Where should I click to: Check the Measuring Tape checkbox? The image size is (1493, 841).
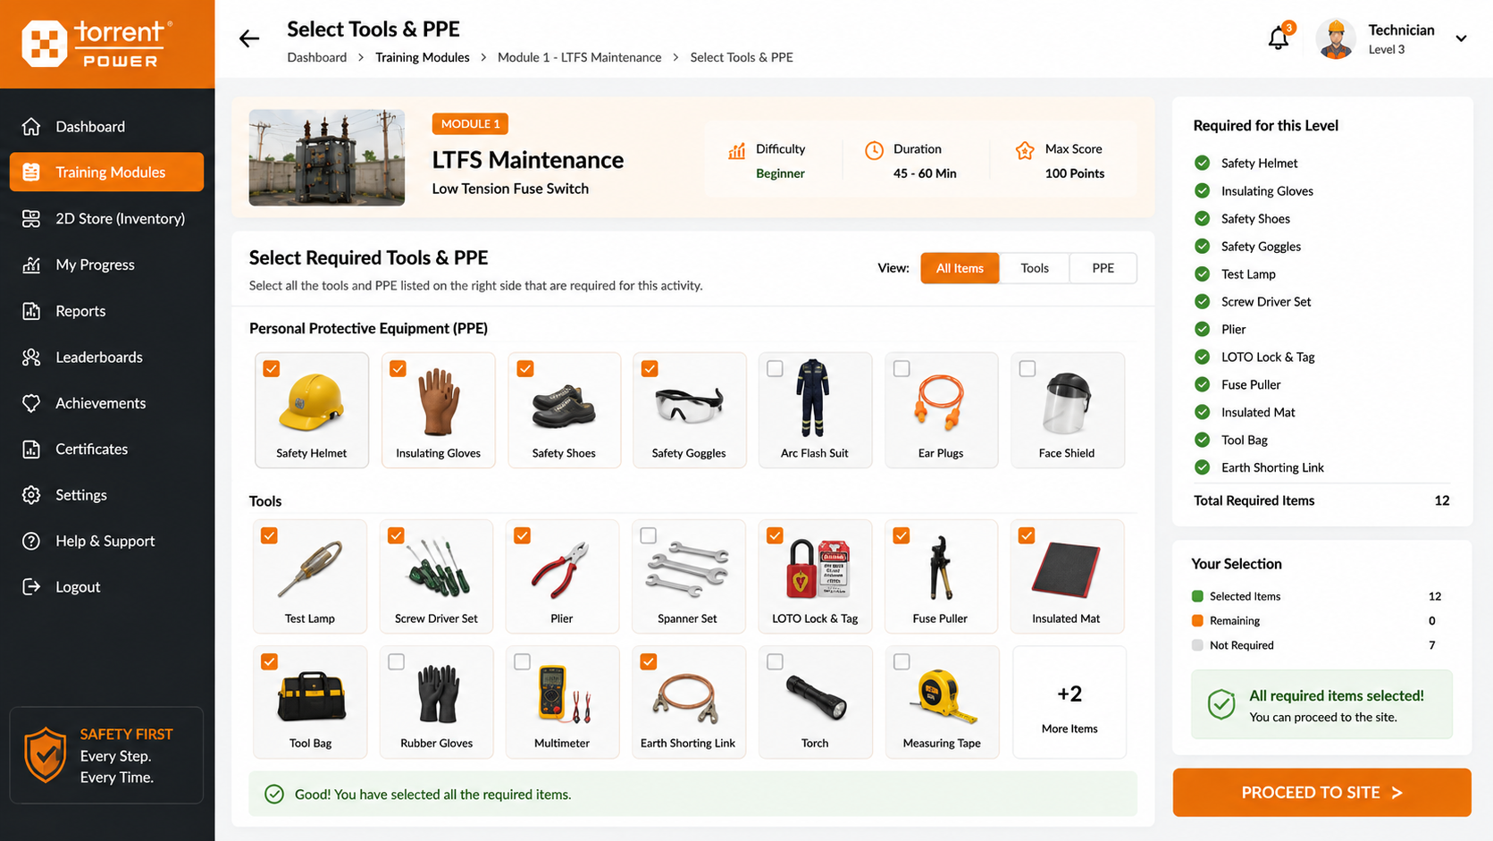pyautogui.click(x=902, y=661)
